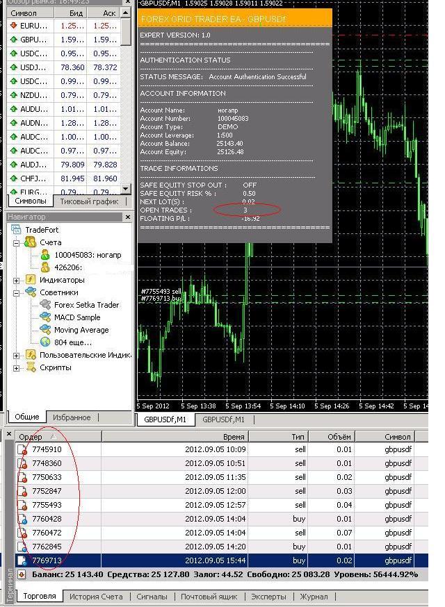This screenshot has height=607, width=445.
Task: Select Moving Average advisor
Action: [81, 330]
